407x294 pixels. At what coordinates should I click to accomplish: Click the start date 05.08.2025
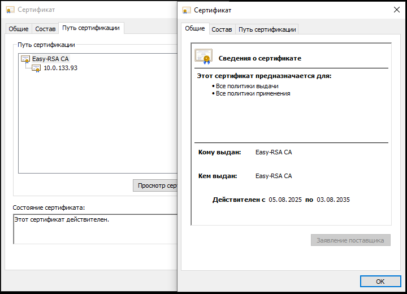[285, 200]
